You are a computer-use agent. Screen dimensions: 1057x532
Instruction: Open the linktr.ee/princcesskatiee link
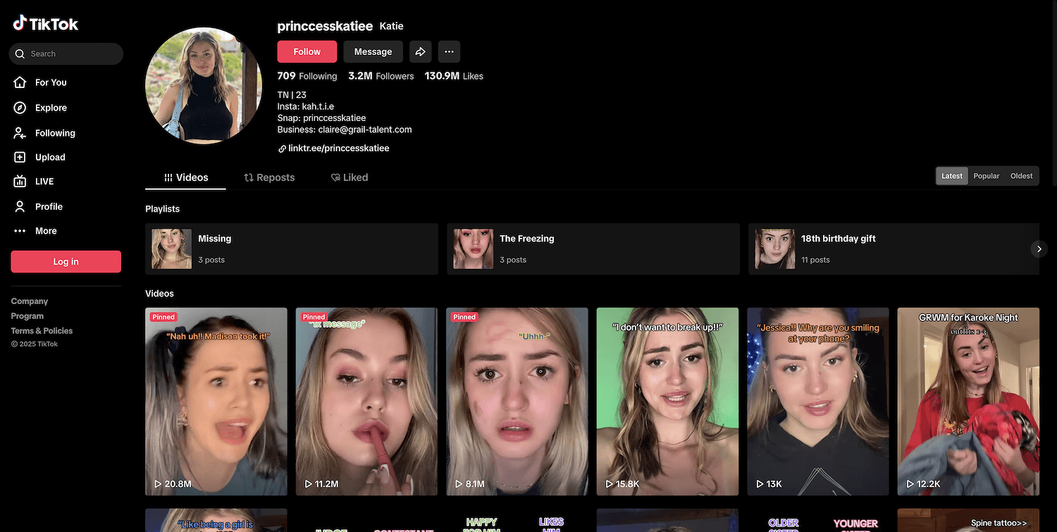coord(338,148)
